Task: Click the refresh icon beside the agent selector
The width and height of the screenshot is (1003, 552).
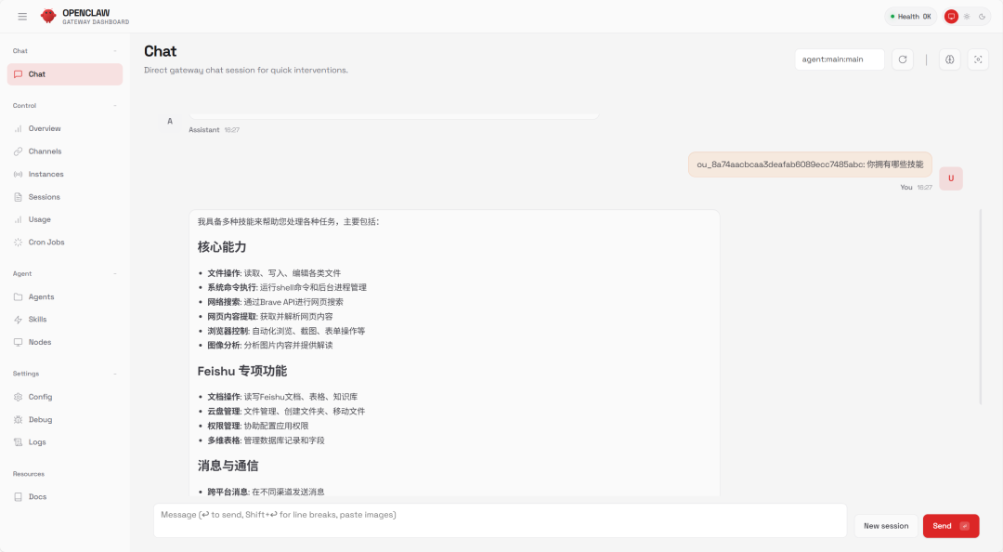Action: coord(902,59)
